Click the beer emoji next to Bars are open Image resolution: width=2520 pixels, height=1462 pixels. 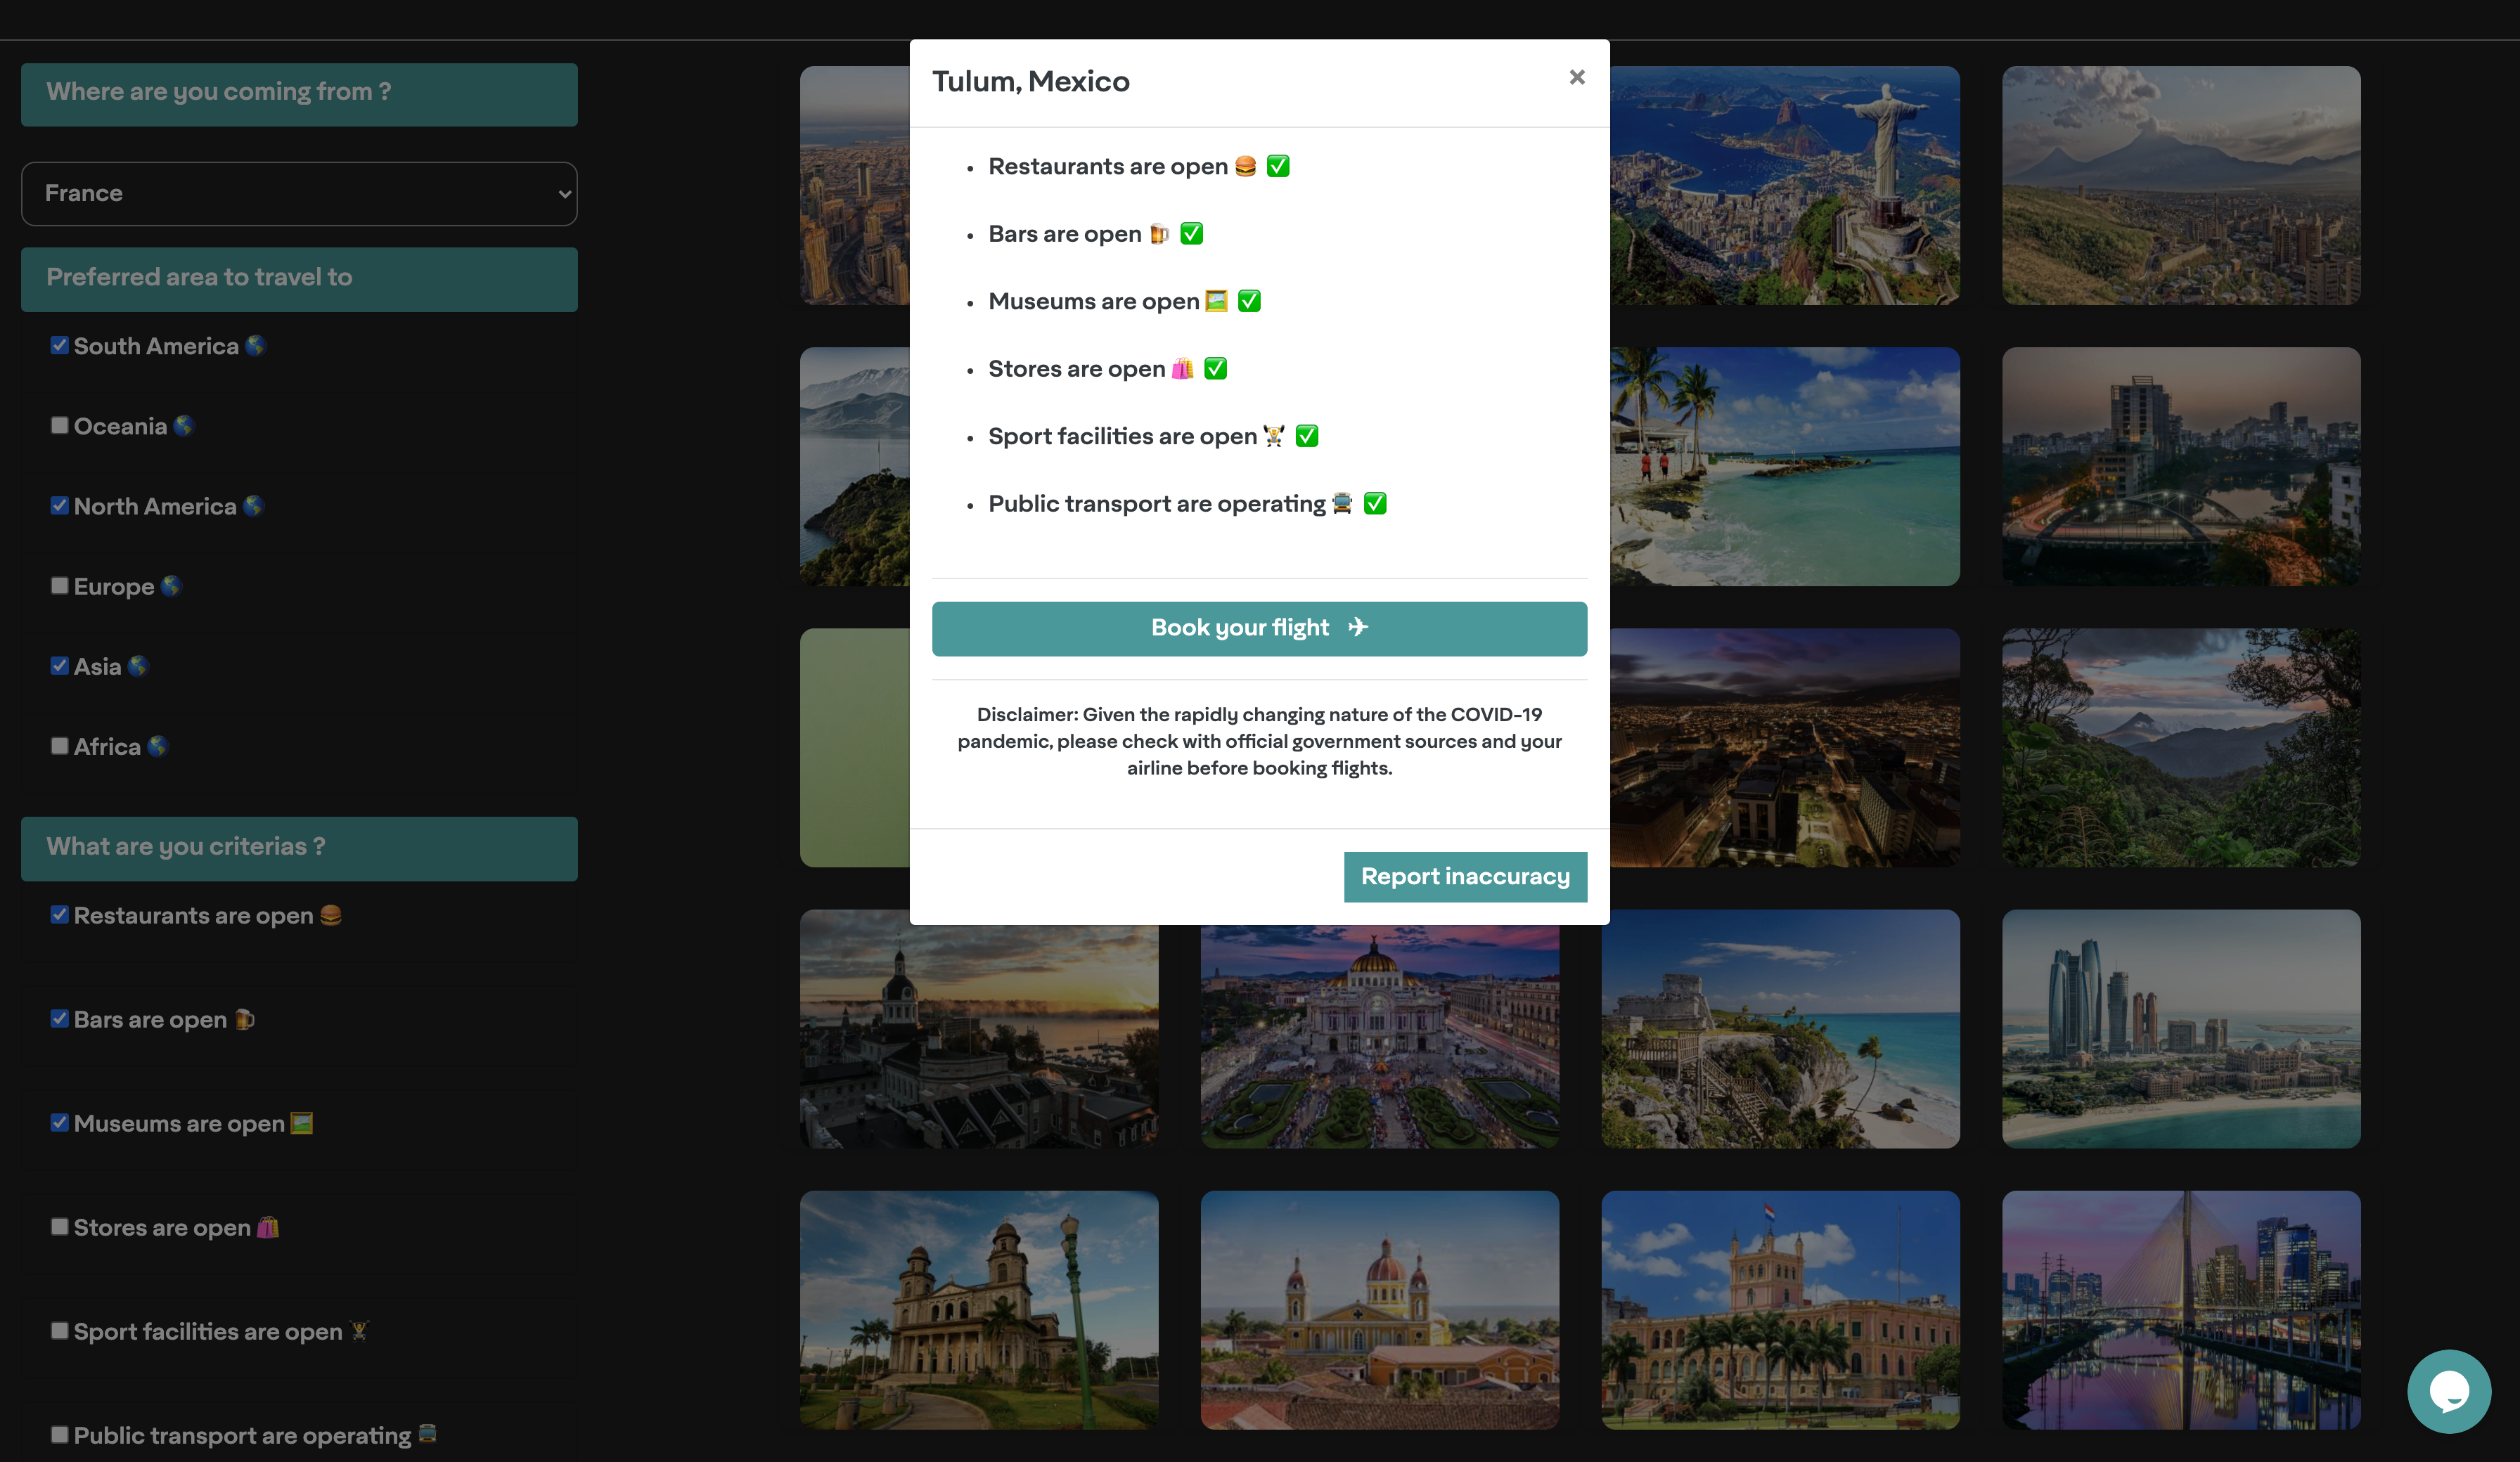coord(1159,234)
